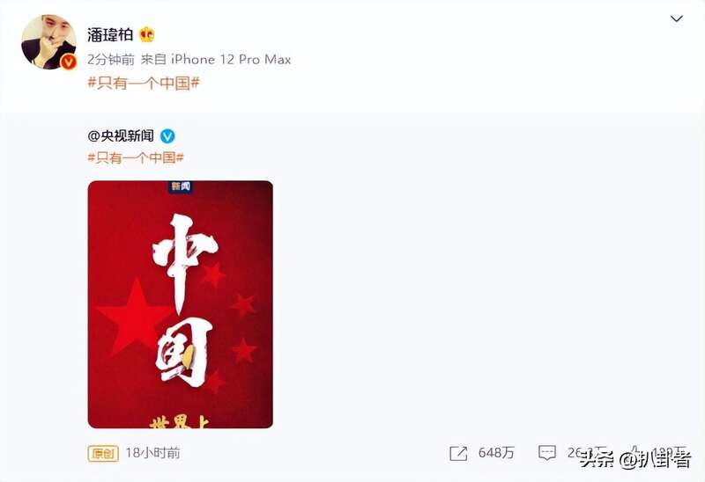Expand the post options chevron menu
Viewport: 705px width, 482px height.
click(x=677, y=18)
